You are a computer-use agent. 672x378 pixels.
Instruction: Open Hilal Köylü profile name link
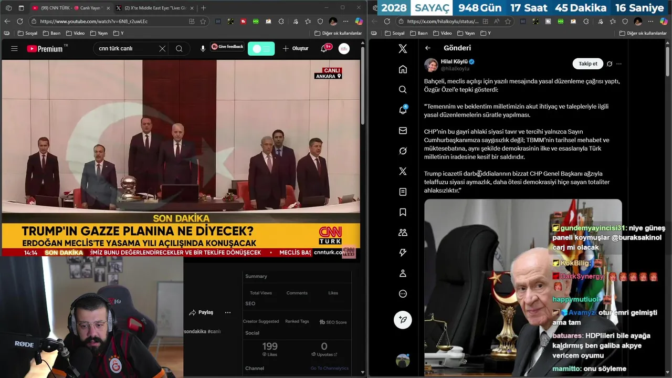point(454,61)
